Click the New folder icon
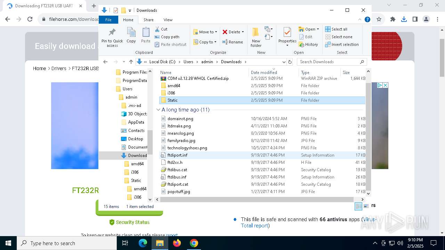Viewport: 445px width, 250px height. [x=256, y=32]
